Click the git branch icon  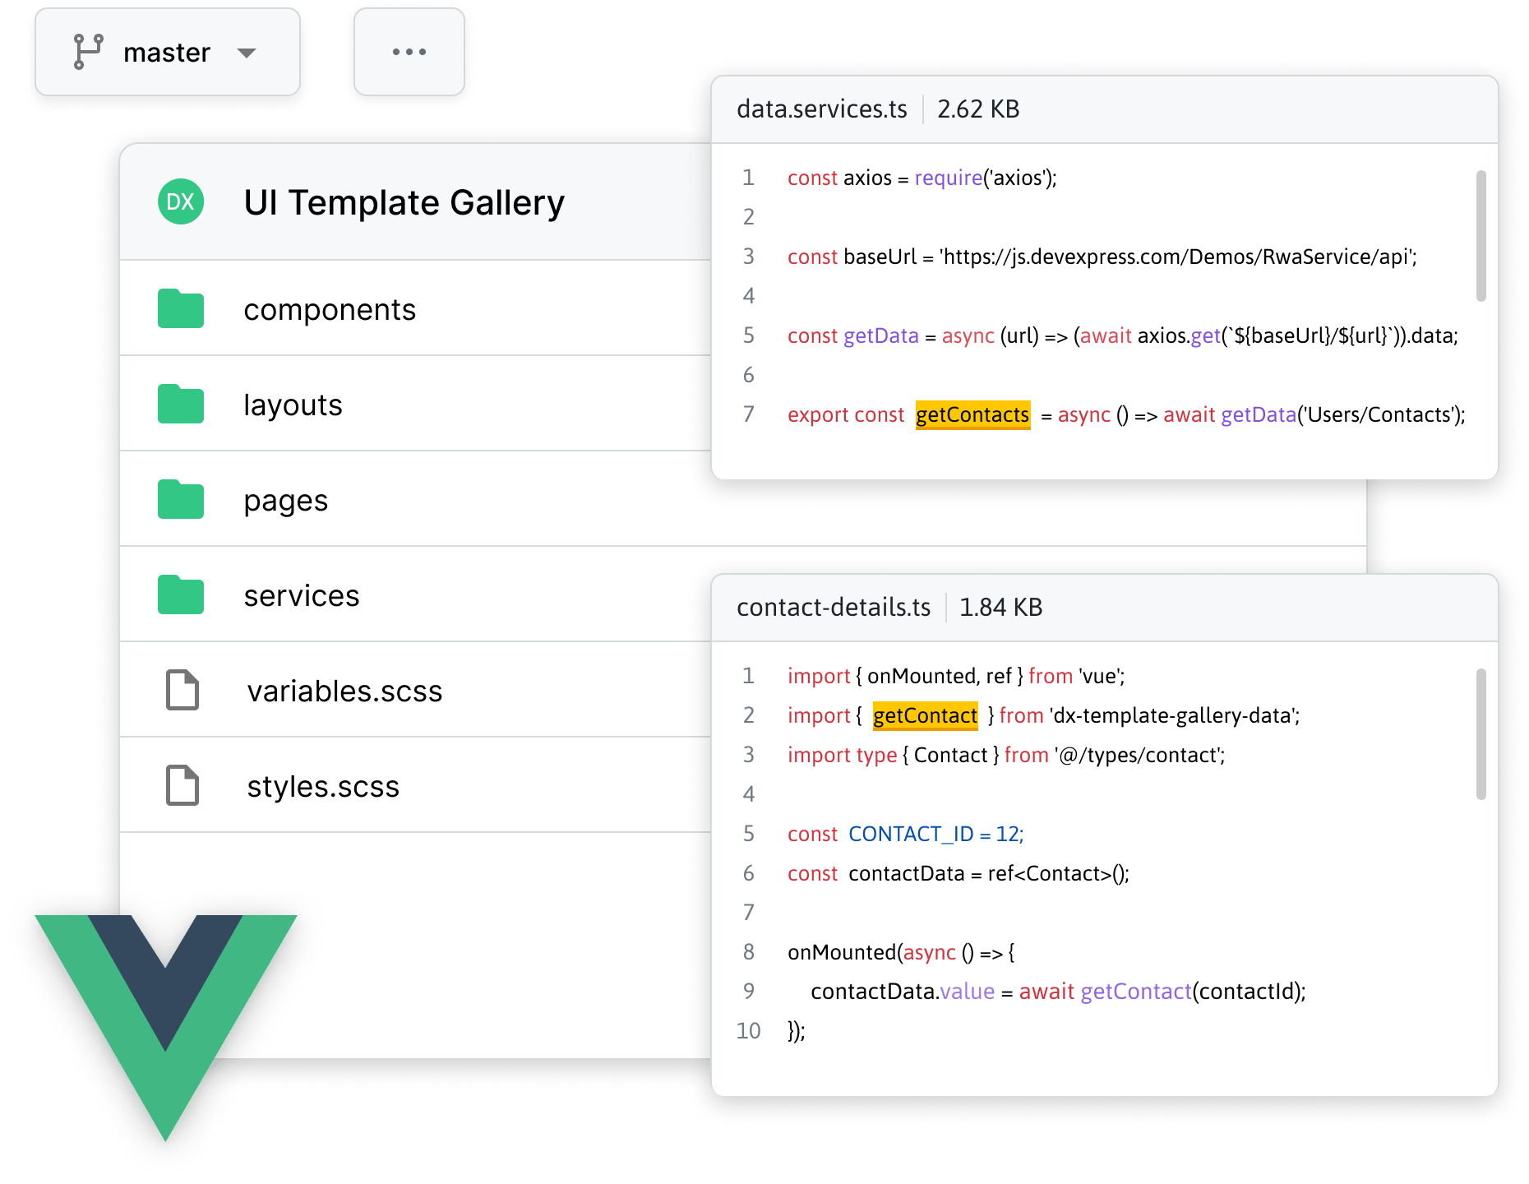point(88,52)
